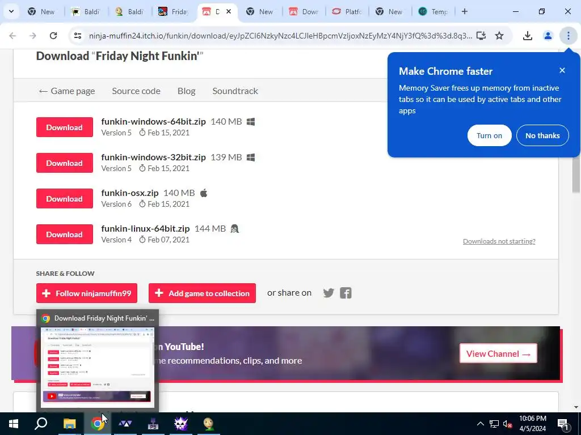
Task: Bookmark this page with star icon
Action: click(x=499, y=36)
